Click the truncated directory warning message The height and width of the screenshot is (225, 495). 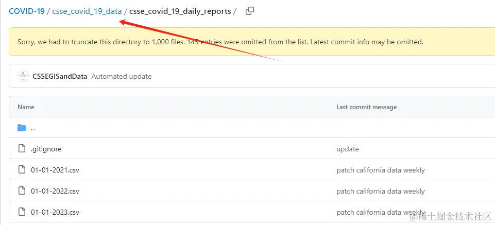point(220,42)
